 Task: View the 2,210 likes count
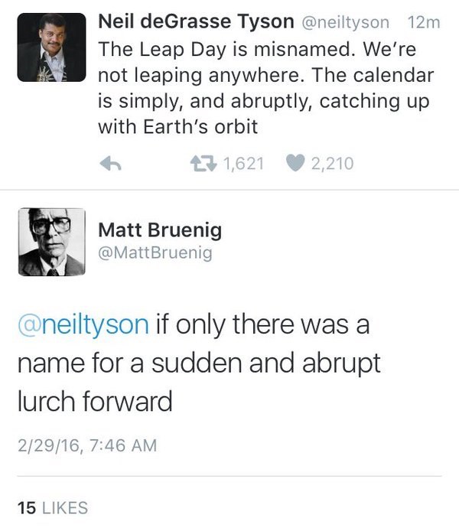pyautogui.click(x=332, y=162)
